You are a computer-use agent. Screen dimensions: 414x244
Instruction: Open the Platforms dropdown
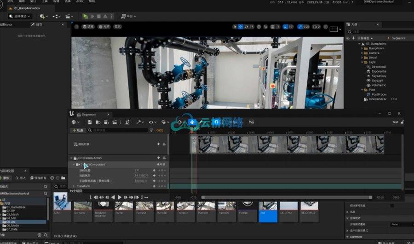pos(129,17)
